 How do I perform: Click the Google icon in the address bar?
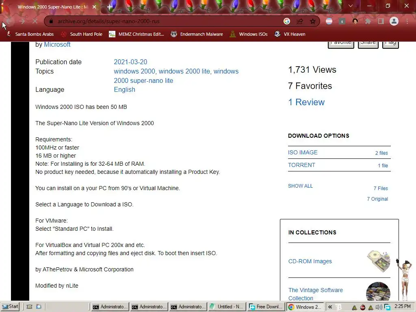pyautogui.click(x=287, y=21)
